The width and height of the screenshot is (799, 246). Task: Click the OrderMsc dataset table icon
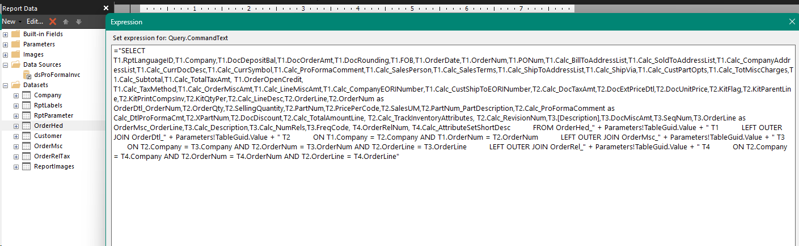click(x=26, y=146)
